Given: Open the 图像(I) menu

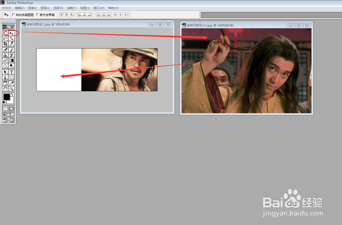Looking at the screenshot, I should click(33, 8).
